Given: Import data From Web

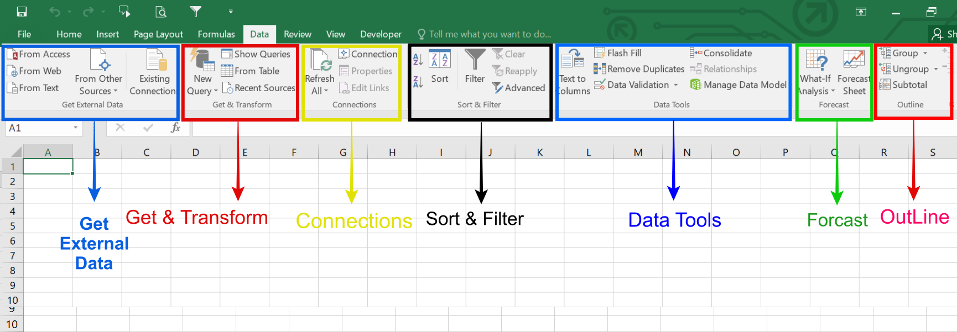Looking at the screenshot, I should 34,71.
